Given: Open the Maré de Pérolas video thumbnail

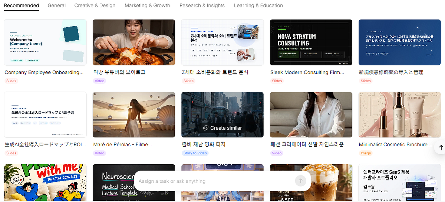Looking at the screenshot, I should [x=133, y=115].
